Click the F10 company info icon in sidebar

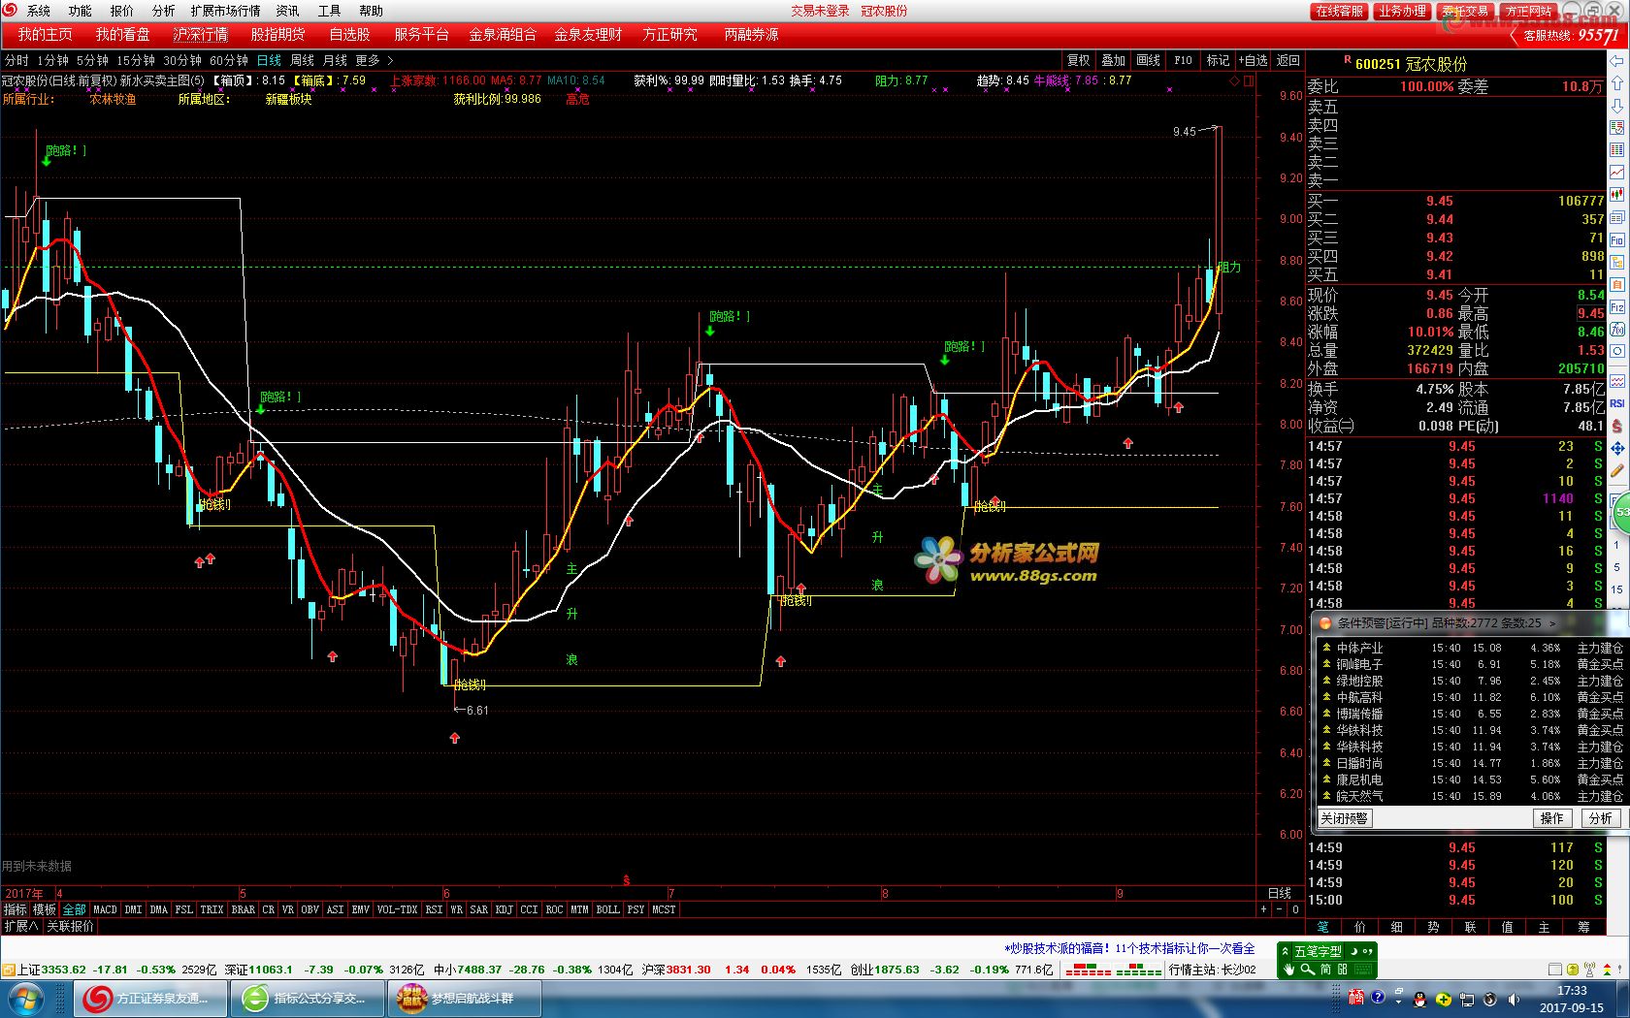pyautogui.click(x=1616, y=239)
